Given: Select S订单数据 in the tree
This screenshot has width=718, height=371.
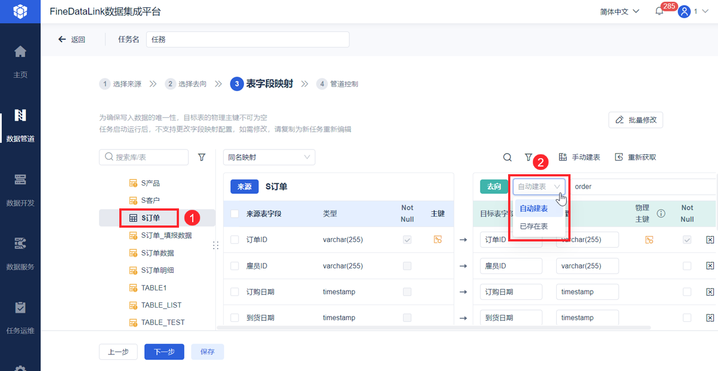Looking at the screenshot, I should click(157, 253).
